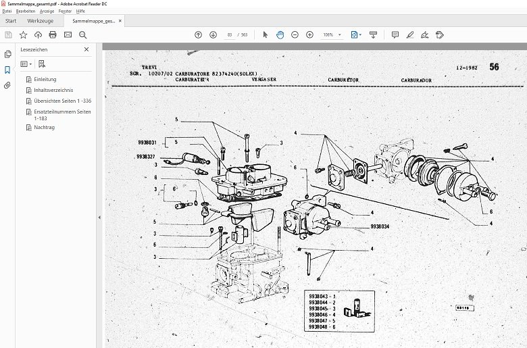The height and width of the screenshot is (348, 527).
Task: Click the save file icon
Action: (x=8, y=34)
